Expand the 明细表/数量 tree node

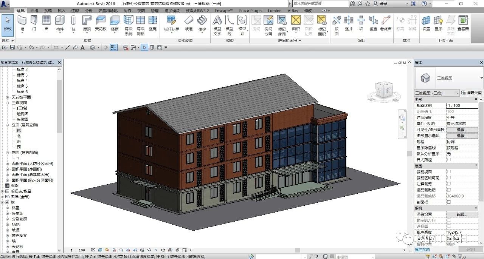2,191
